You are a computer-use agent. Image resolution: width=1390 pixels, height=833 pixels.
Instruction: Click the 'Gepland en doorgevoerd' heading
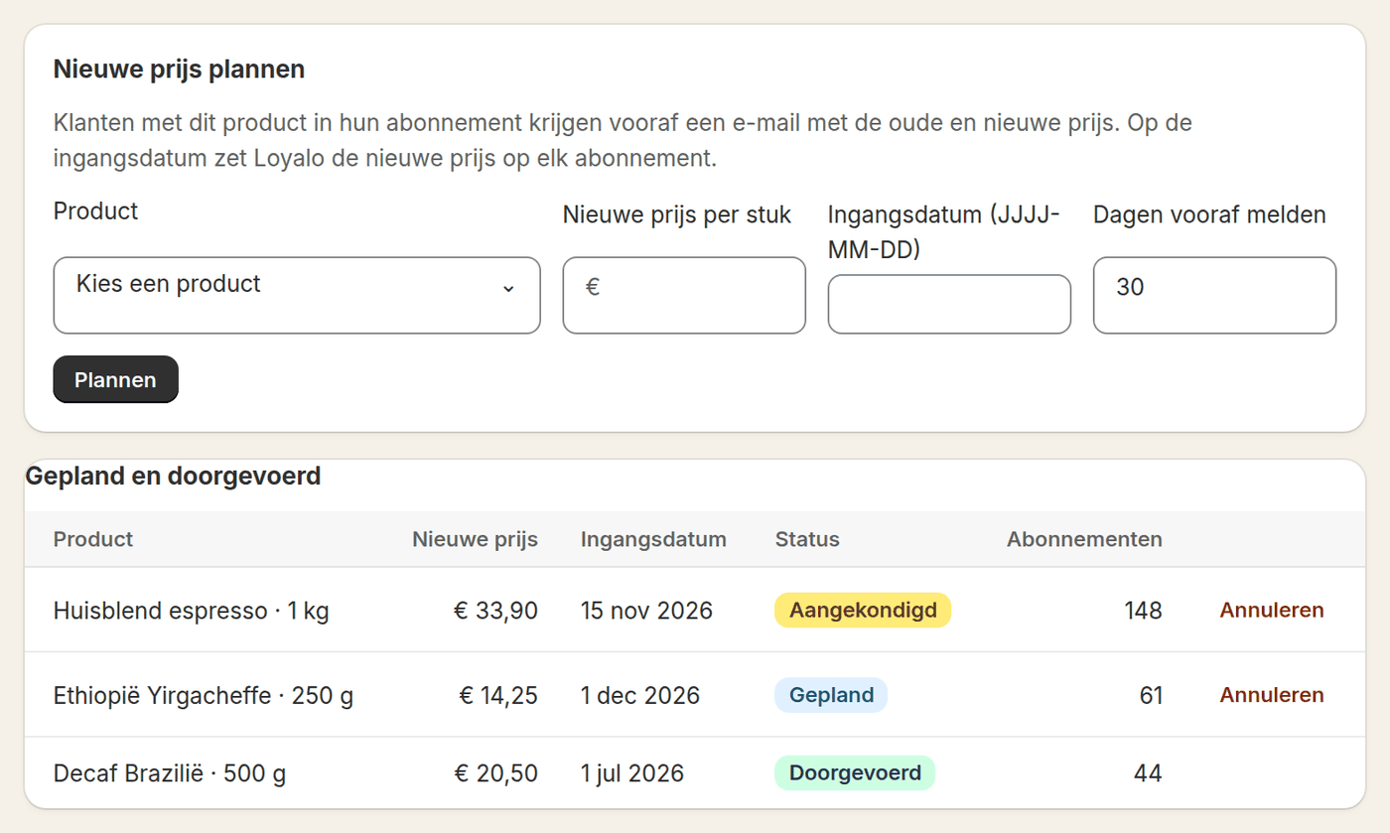click(173, 477)
